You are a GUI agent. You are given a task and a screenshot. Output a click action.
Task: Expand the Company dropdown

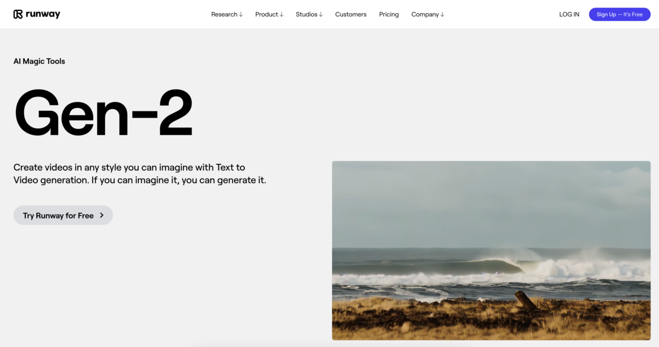click(428, 14)
